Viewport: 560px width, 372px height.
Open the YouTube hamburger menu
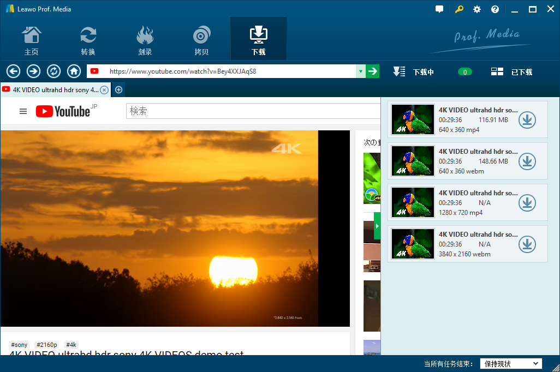pyautogui.click(x=23, y=111)
